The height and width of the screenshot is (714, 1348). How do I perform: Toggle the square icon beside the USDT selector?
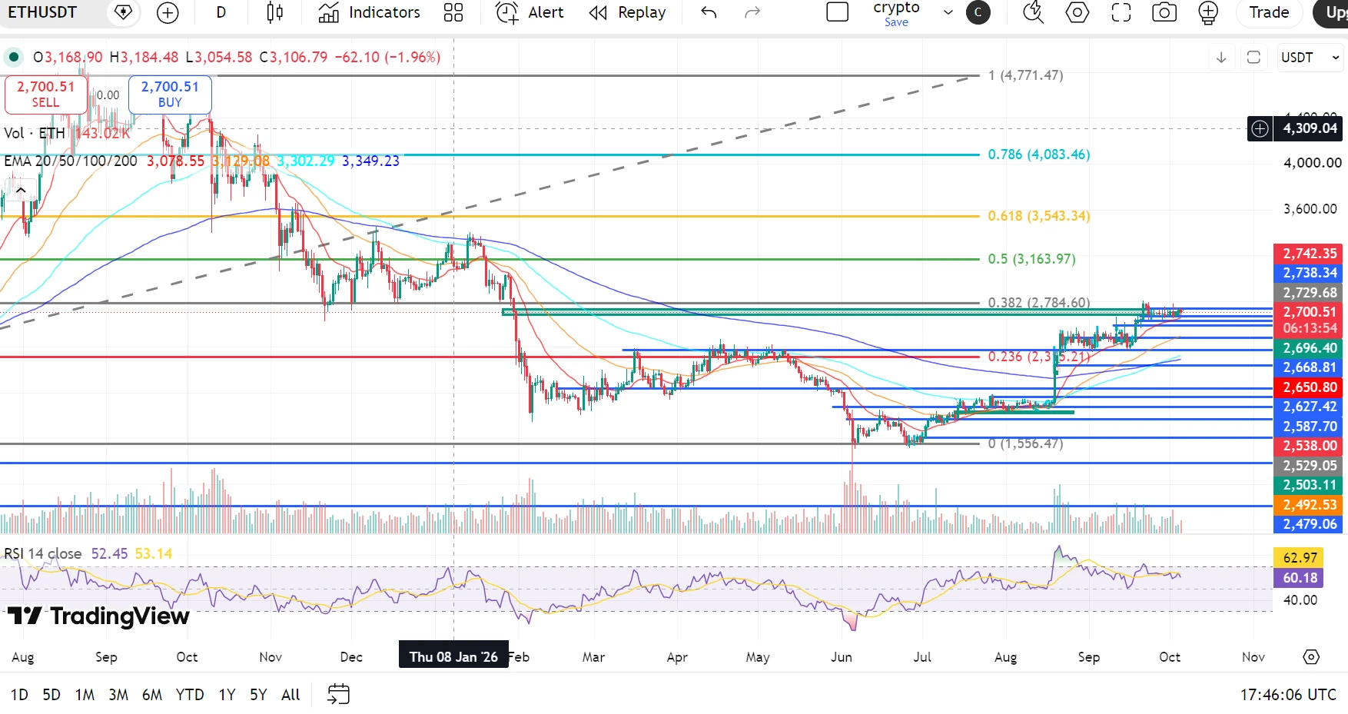point(1253,58)
